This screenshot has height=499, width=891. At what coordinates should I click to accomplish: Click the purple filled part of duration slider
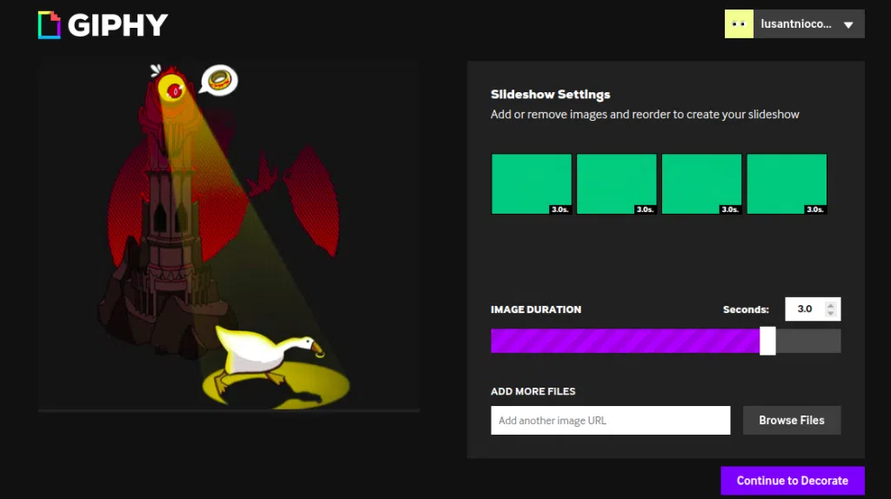coord(625,341)
